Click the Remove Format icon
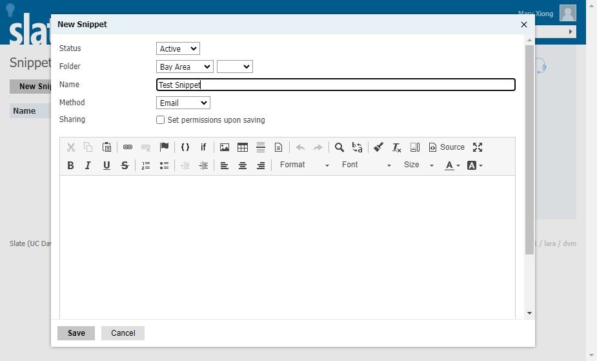The image size is (597, 361). [397, 147]
